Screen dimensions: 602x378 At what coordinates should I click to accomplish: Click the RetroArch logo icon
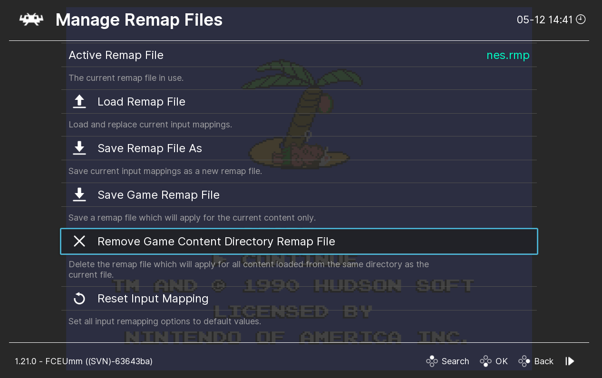(31, 20)
